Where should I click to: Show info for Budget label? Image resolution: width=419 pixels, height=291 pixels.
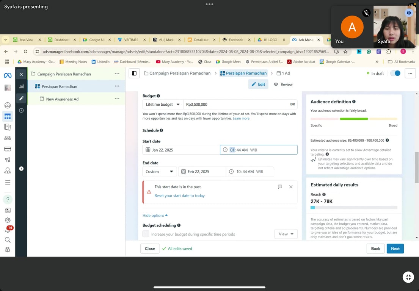tap(158, 96)
